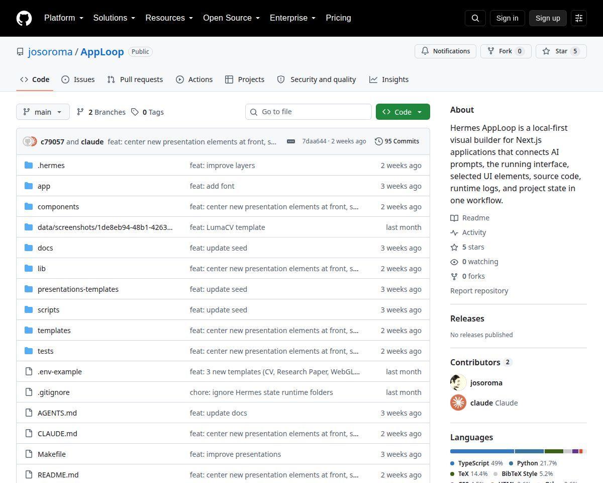This screenshot has height=483, width=603.
Task: Click the Makefile file icon
Action: point(29,454)
